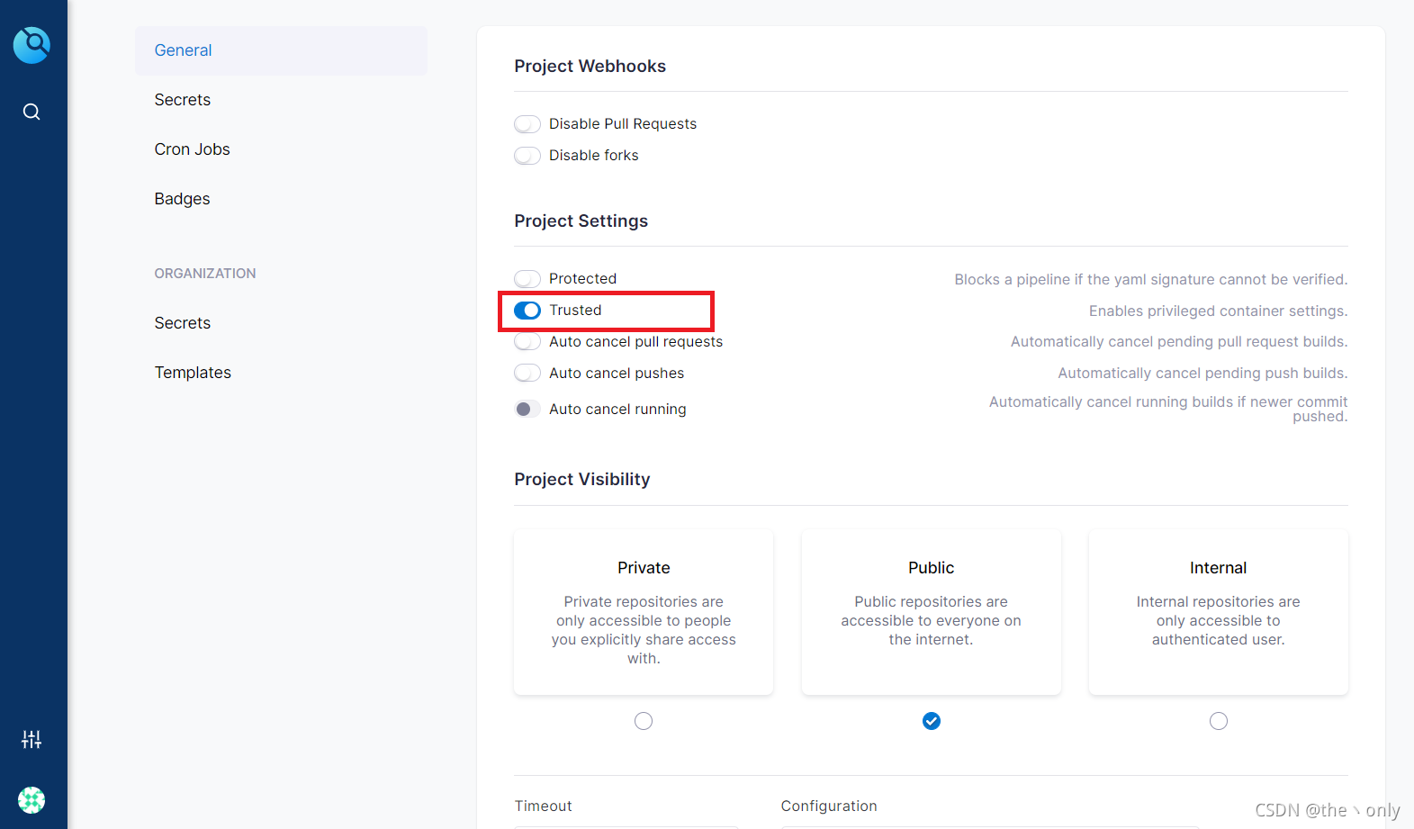Open project Secrets under General
The width and height of the screenshot is (1414, 829).
click(x=282, y=100)
